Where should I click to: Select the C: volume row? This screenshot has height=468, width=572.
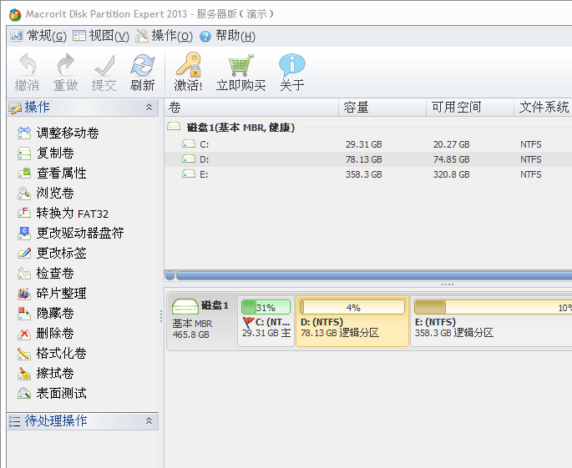[368, 144]
